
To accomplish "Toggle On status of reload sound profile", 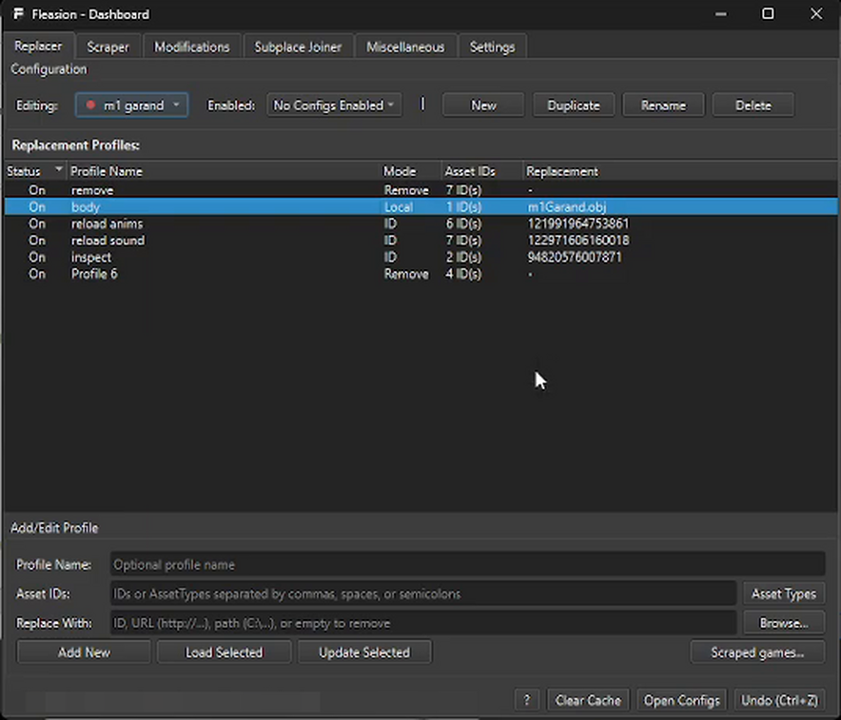I will pyautogui.click(x=37, y=241).
